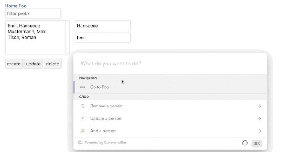Click the CommandBar logo in the footer

[80, 142]
